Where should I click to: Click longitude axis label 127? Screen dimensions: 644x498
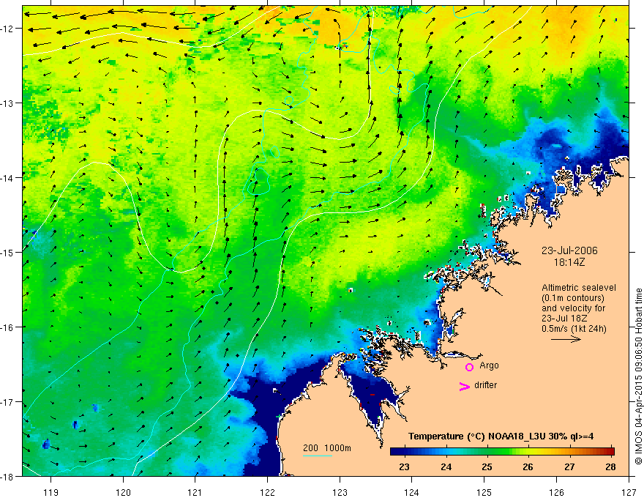coord(629,492)
